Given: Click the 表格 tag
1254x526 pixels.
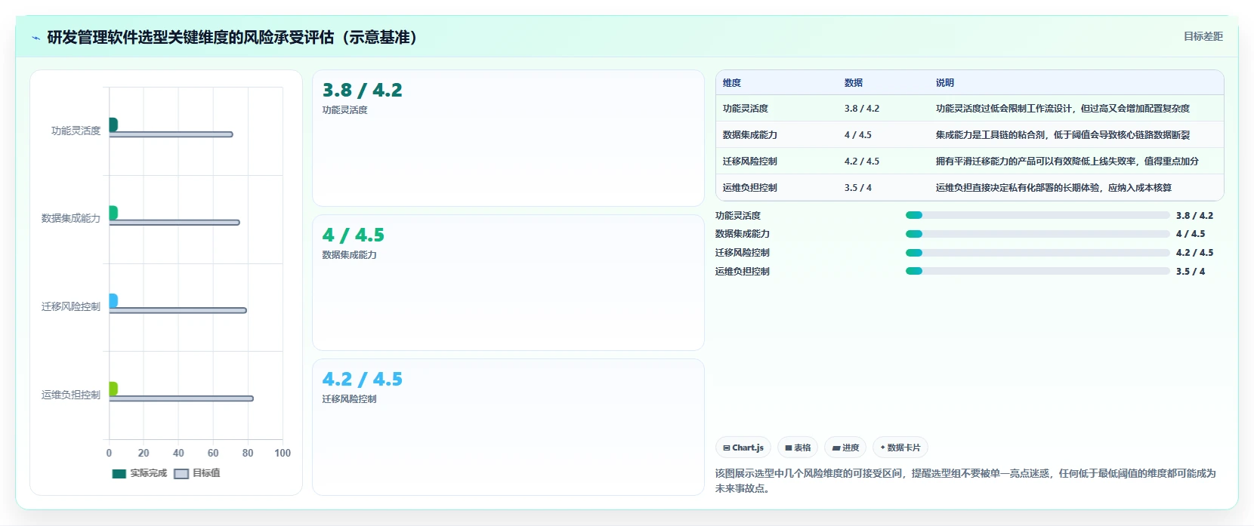Looking at the screenshot, I should tap(798, 448).
